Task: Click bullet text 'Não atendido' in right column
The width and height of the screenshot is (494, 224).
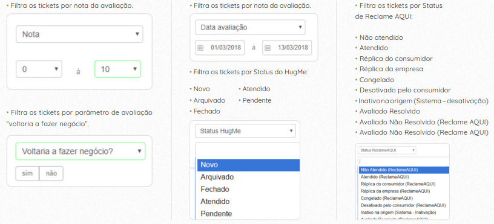Action: 381,37
